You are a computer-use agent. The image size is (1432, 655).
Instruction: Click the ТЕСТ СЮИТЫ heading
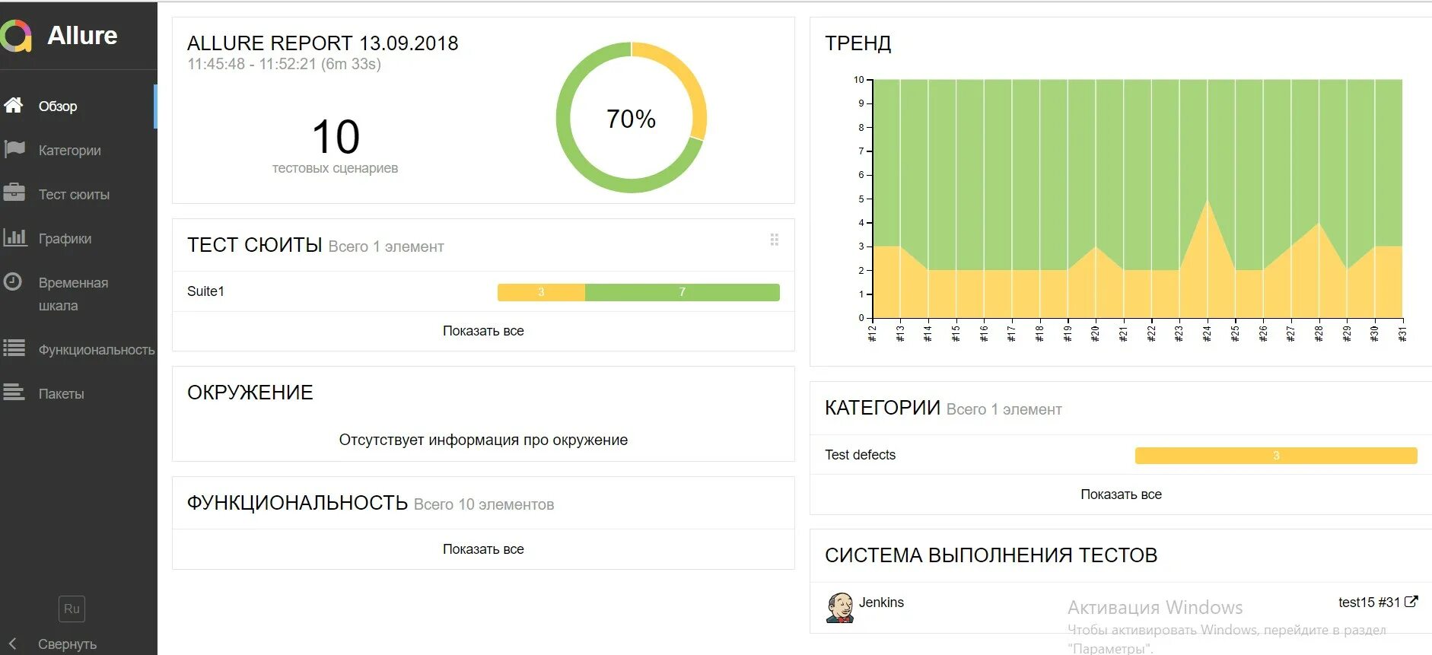(255, 245)
